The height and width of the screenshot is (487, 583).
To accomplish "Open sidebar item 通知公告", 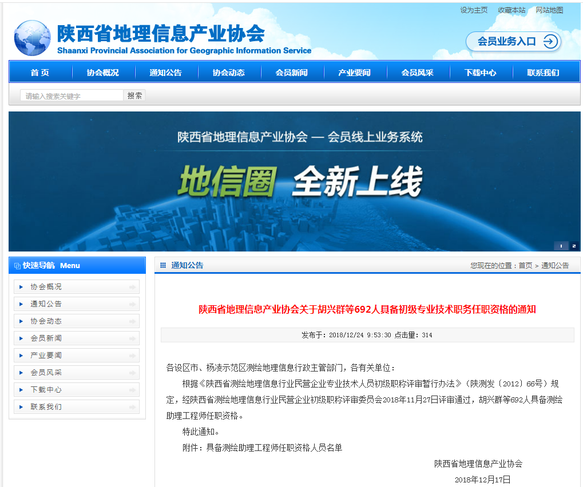I will coord(77,304).
